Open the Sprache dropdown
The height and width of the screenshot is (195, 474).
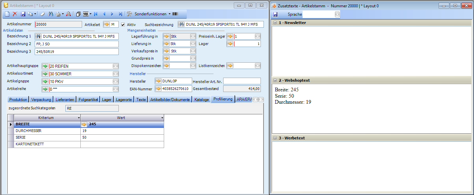click(x=337, y=14)
